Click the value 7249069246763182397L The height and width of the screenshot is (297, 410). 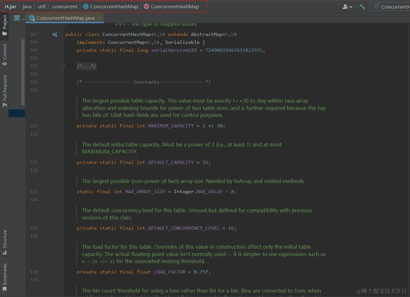click(234, 50)
